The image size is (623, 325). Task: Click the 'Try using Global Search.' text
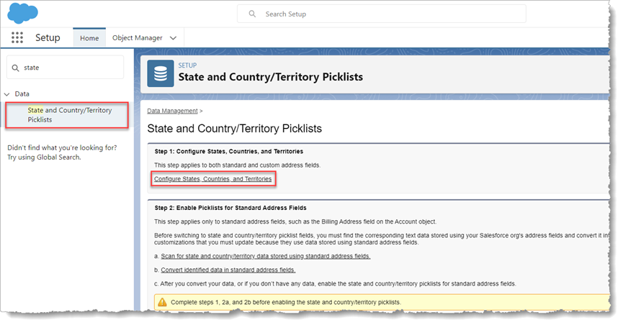click(x=44, y=157)
